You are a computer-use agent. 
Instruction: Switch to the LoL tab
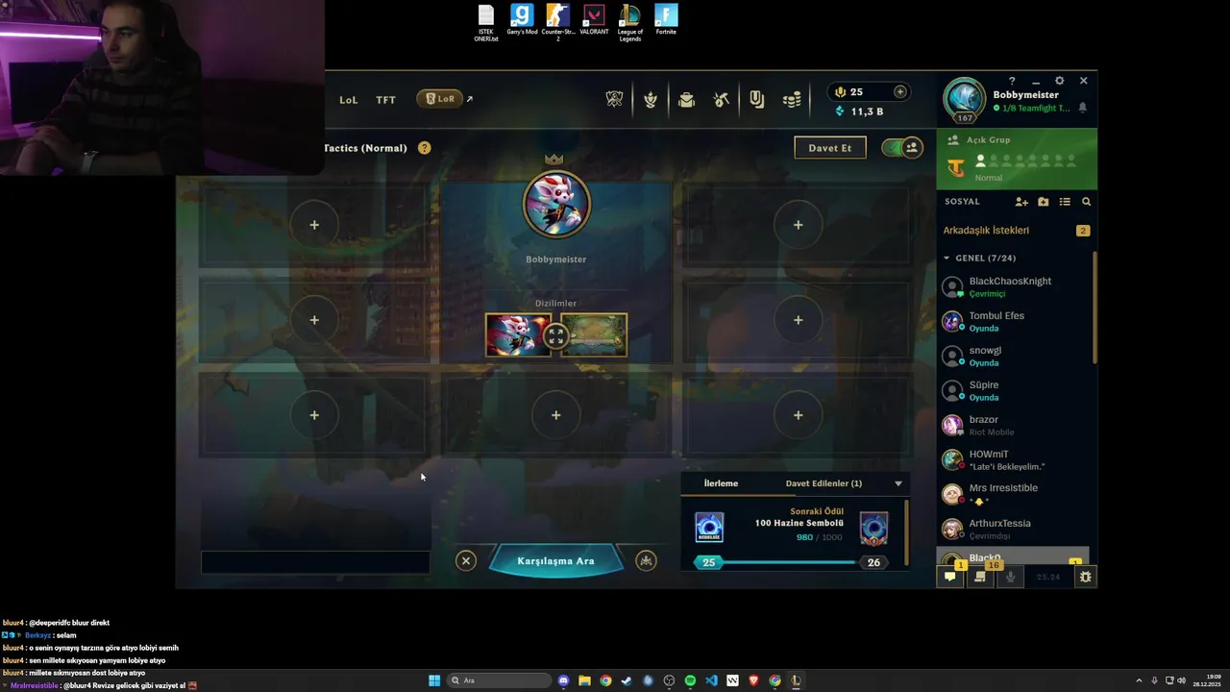click(x=349, y=99)
